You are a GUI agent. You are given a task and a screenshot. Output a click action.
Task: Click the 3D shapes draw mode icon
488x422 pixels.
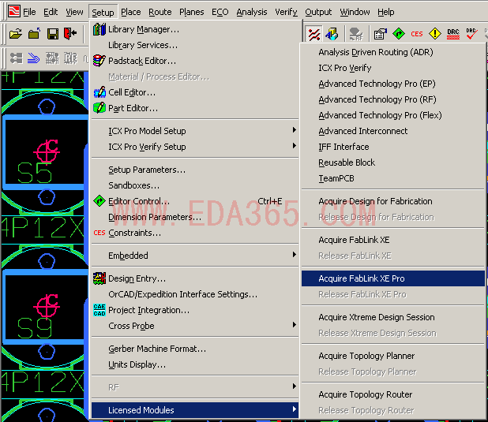[x=332, y=34]
